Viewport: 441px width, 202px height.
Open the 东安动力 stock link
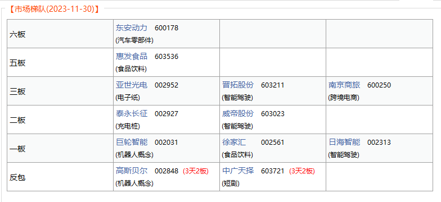click(132, 28)
